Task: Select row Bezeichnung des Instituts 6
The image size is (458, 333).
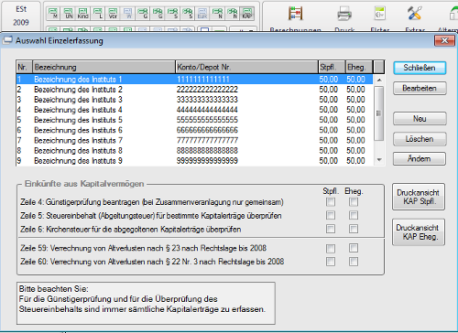Action: pyautogui.click(x=194, y=130)
